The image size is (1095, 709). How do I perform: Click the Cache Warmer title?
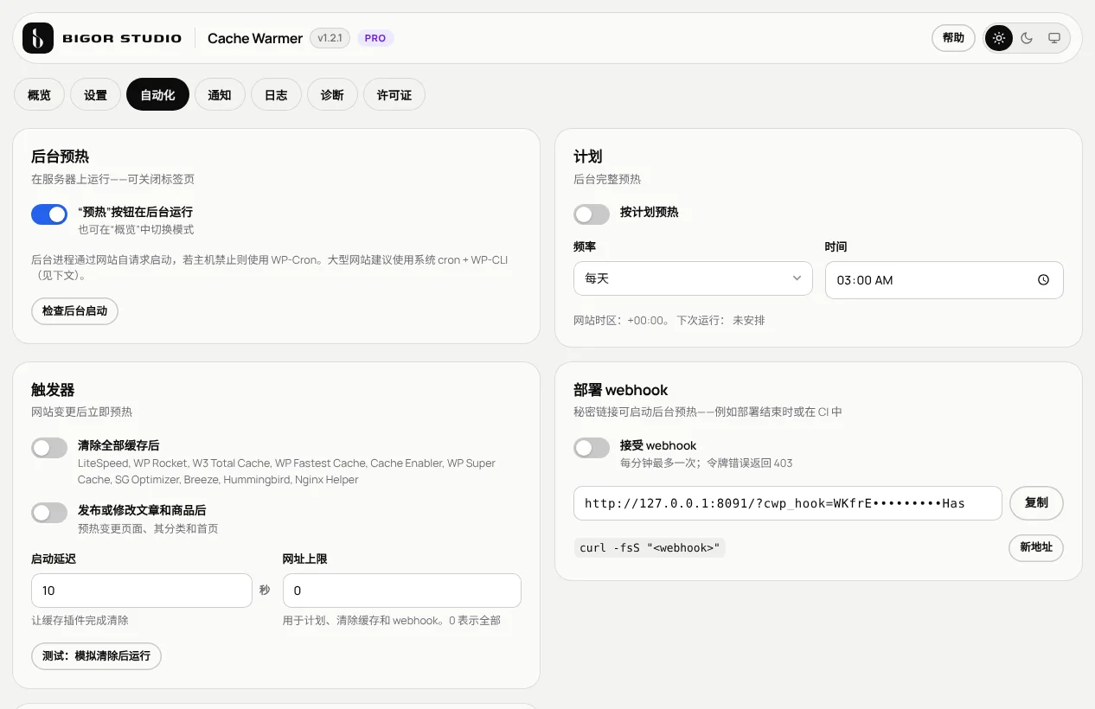coord(255,38)
